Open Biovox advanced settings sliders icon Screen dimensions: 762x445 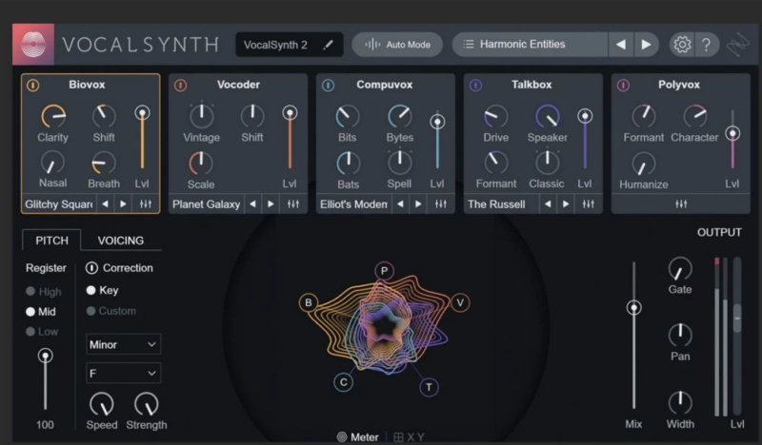(x=146, y=203)
